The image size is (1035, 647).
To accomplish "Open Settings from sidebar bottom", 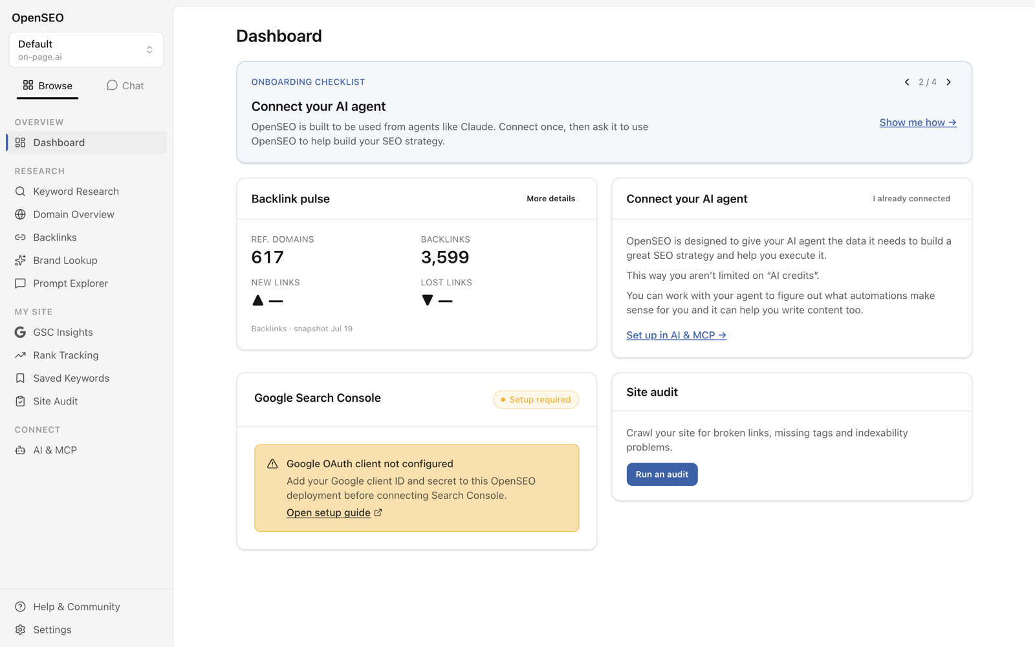I will pyautogui.click(x=86, y=630).
